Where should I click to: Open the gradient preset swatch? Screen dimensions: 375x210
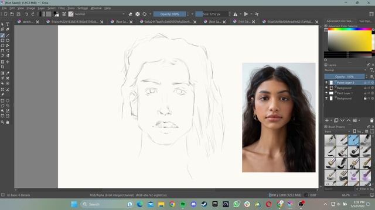click(x=42, y=14)
